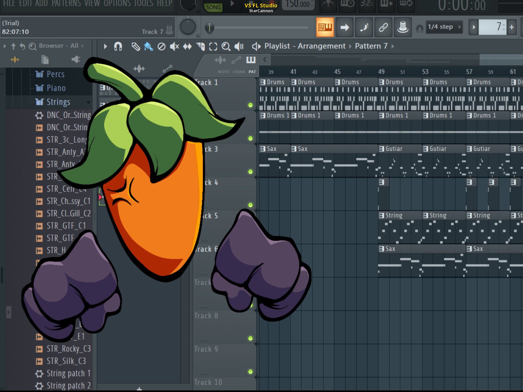Select the slice tool

tap(200, 46)
